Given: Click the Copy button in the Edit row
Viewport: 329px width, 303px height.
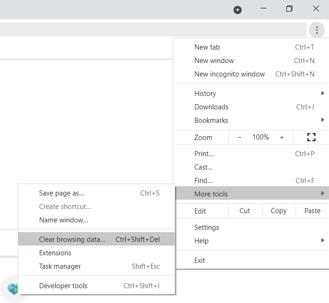Looking at the screenshot, I should [278, 211].
